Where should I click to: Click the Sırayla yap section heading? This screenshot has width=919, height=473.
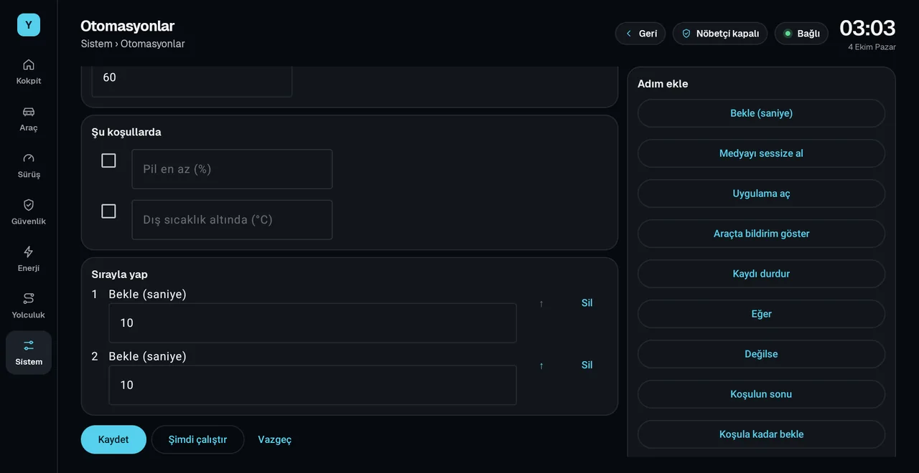tap(120, 274)
